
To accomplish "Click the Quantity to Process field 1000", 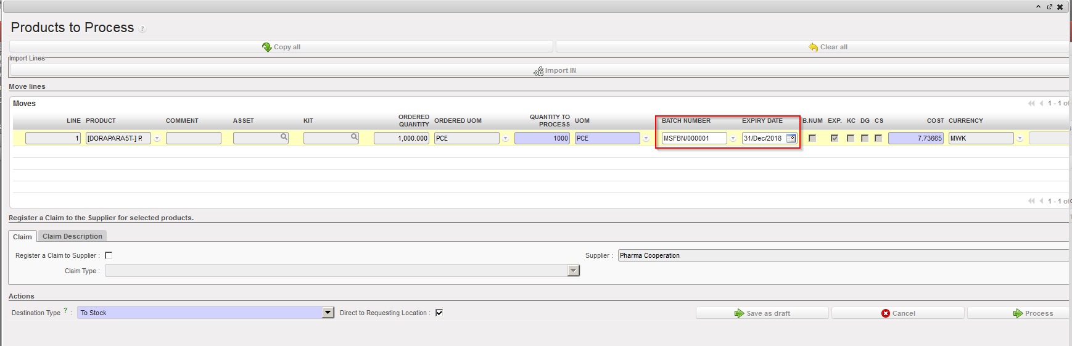I will click(542, 138).
